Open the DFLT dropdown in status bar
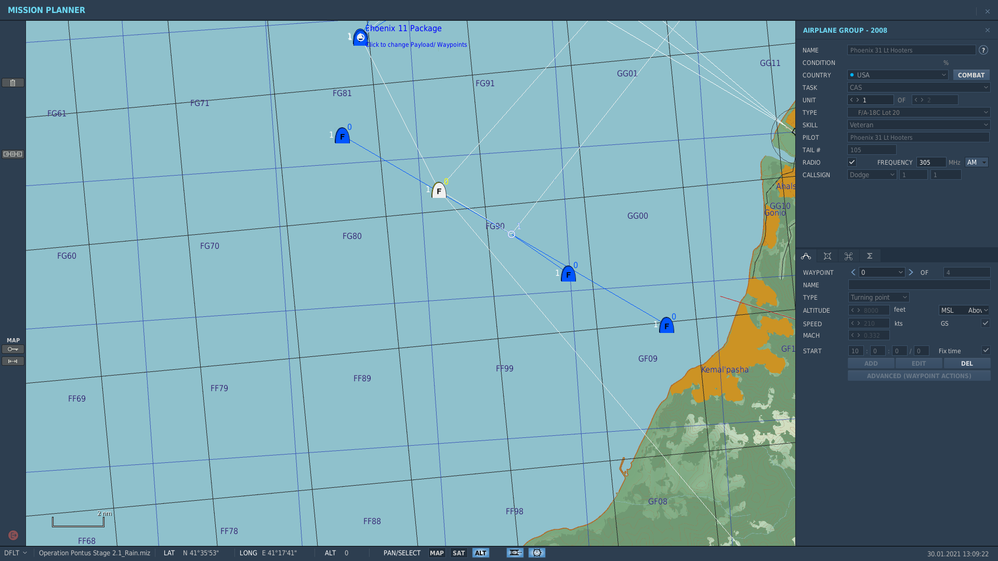This screenshot has height=561, width=998. tap(16, 553)
